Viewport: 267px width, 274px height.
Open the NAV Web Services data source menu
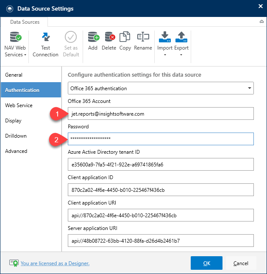(15, 44)
